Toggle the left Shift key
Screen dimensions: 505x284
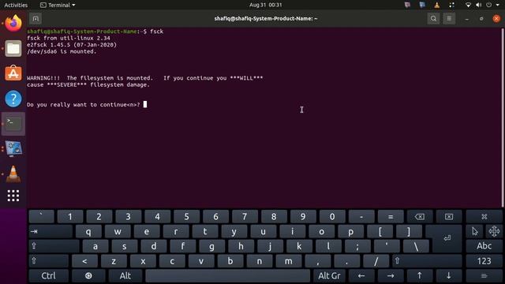(49, 261)
